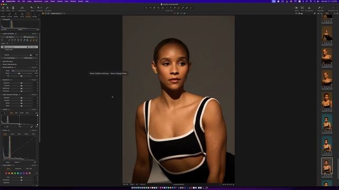
Task: Open the Scripts menu
Action: click(x=81, y=1)
